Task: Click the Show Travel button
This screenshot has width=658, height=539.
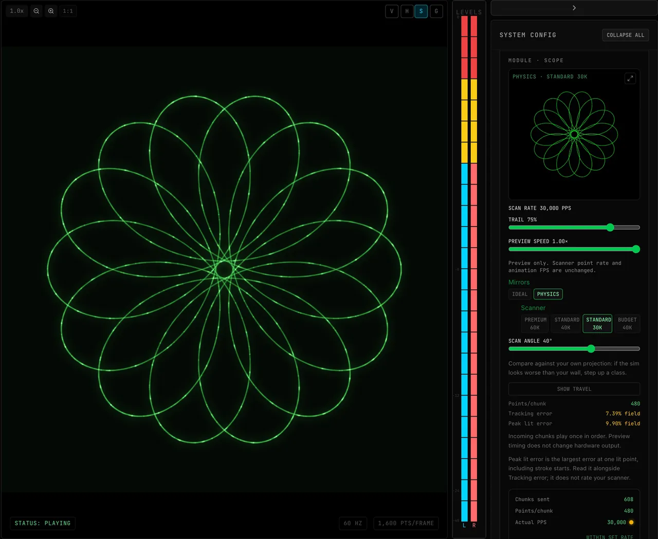Action: click(x=574, y=389)
